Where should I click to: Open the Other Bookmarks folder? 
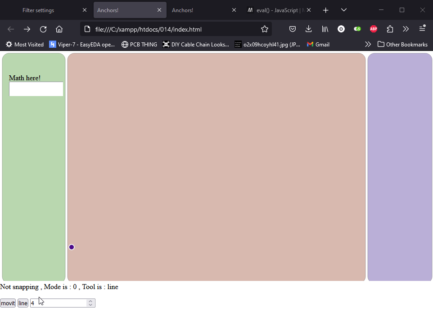click(x=403, y=44)
